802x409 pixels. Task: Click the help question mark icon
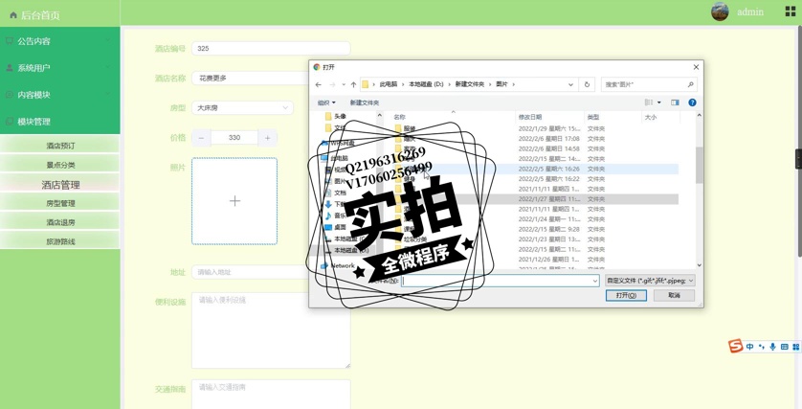click(x=692, y=102)
